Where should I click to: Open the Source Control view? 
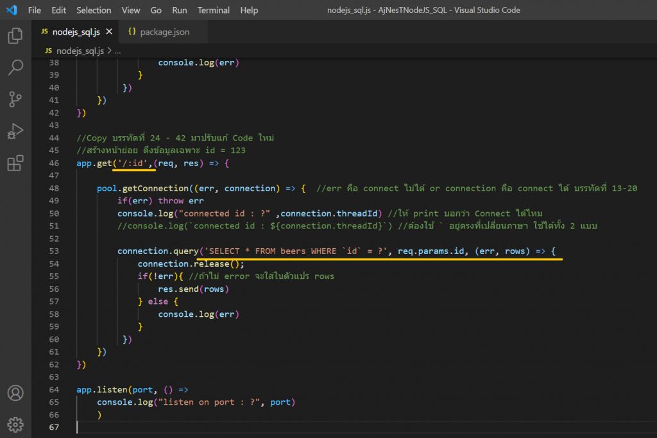click(15, 99)
